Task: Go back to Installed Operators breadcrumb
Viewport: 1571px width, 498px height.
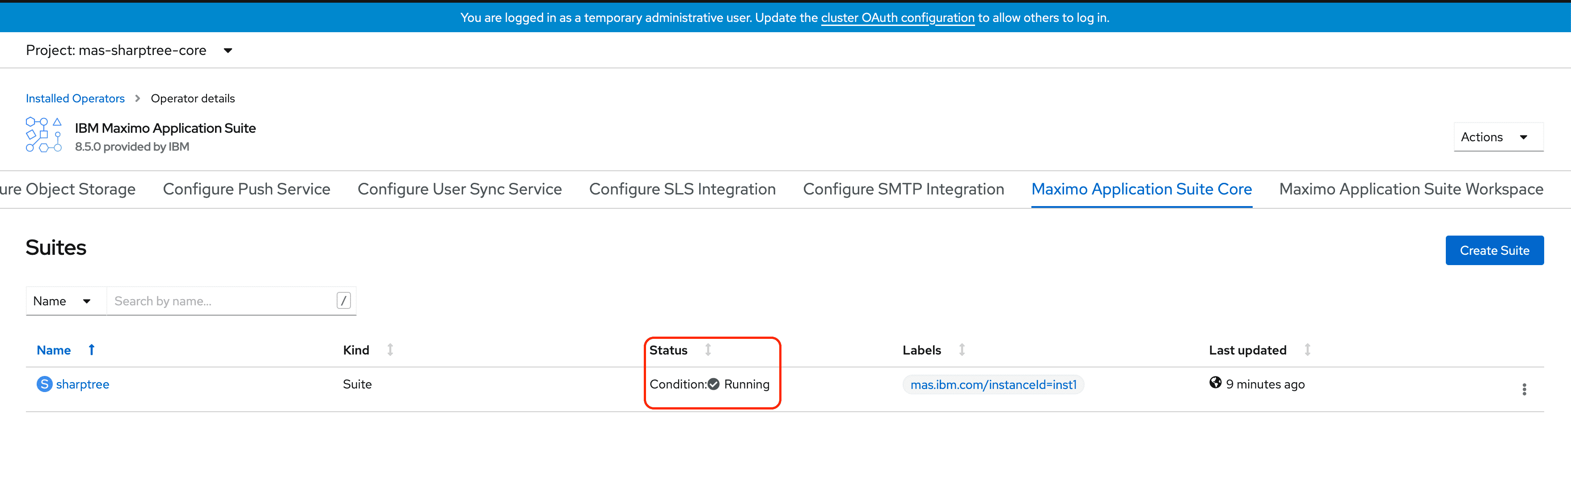Action: tap(75, 98)
